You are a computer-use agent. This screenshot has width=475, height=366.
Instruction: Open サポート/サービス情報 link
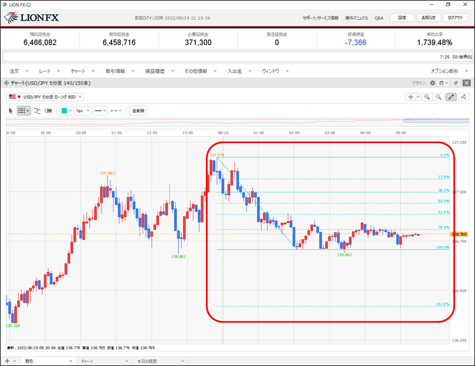[320, 18]
